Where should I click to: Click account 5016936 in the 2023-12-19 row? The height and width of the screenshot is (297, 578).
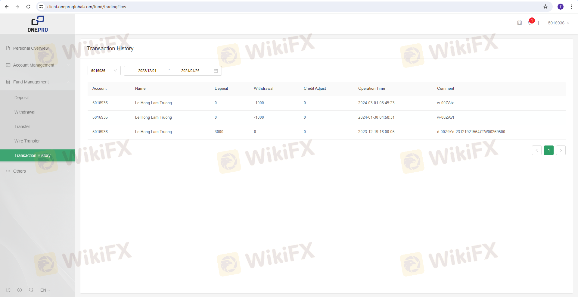coord(100,132)
